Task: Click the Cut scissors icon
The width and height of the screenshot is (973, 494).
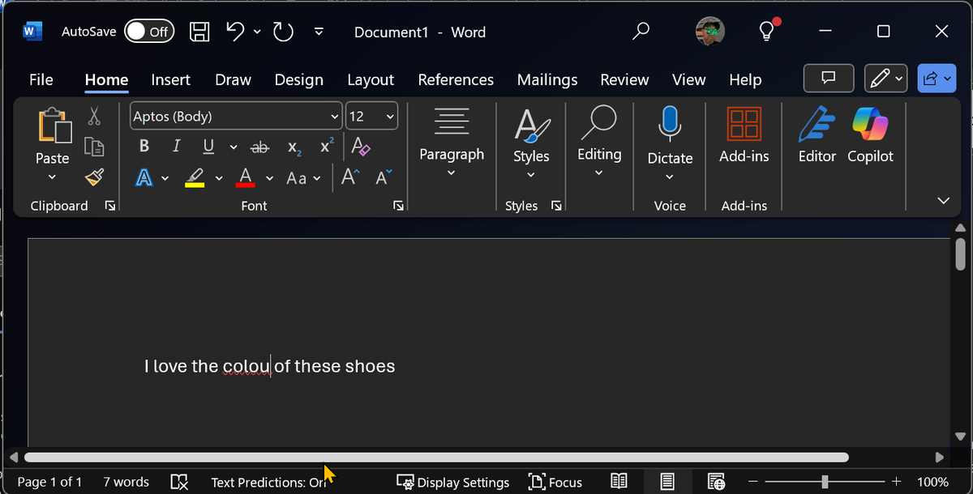Action: 94,117
